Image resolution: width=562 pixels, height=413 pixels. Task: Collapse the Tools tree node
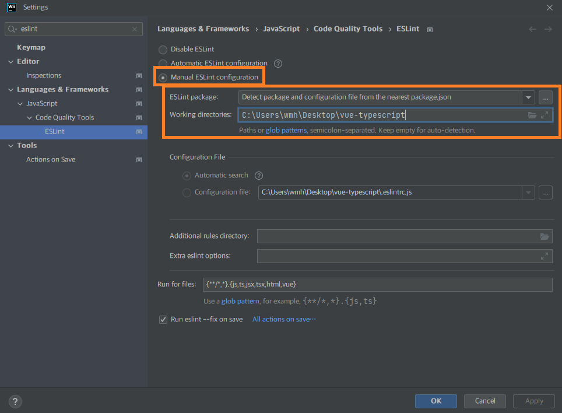coord(10,146)
